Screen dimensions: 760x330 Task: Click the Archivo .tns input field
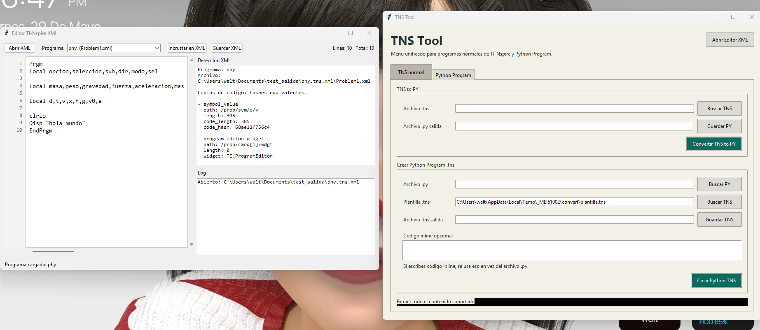pos(575,109)
